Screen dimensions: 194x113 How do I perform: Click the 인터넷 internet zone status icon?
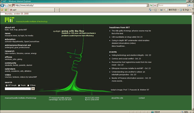click(x=153, y=112)
